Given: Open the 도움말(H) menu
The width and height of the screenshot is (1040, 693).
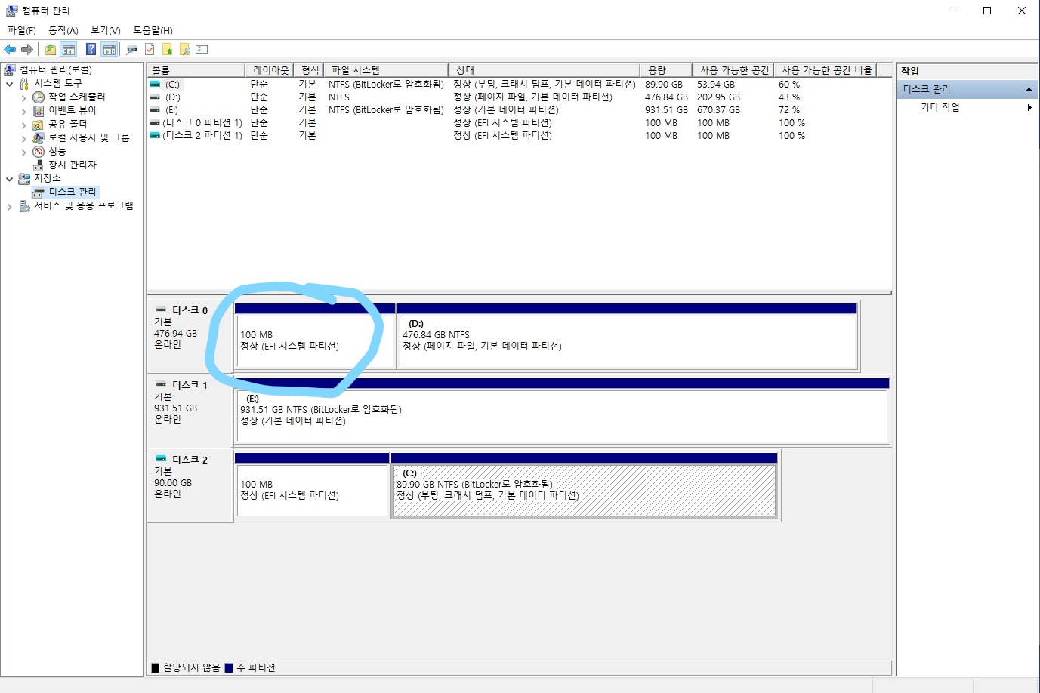Looking at the screenshot, I should pos(153,31).
